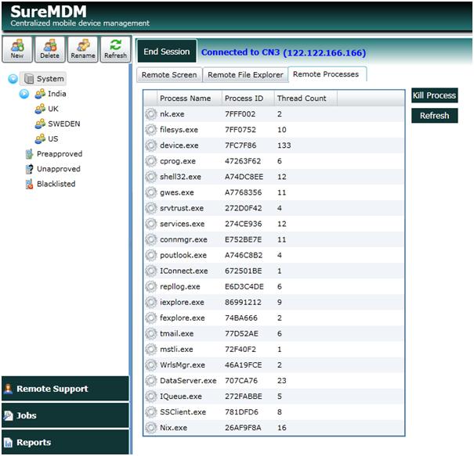Click the gear icon for poutlook.exe
474x456 pixels.
point(150,255)
